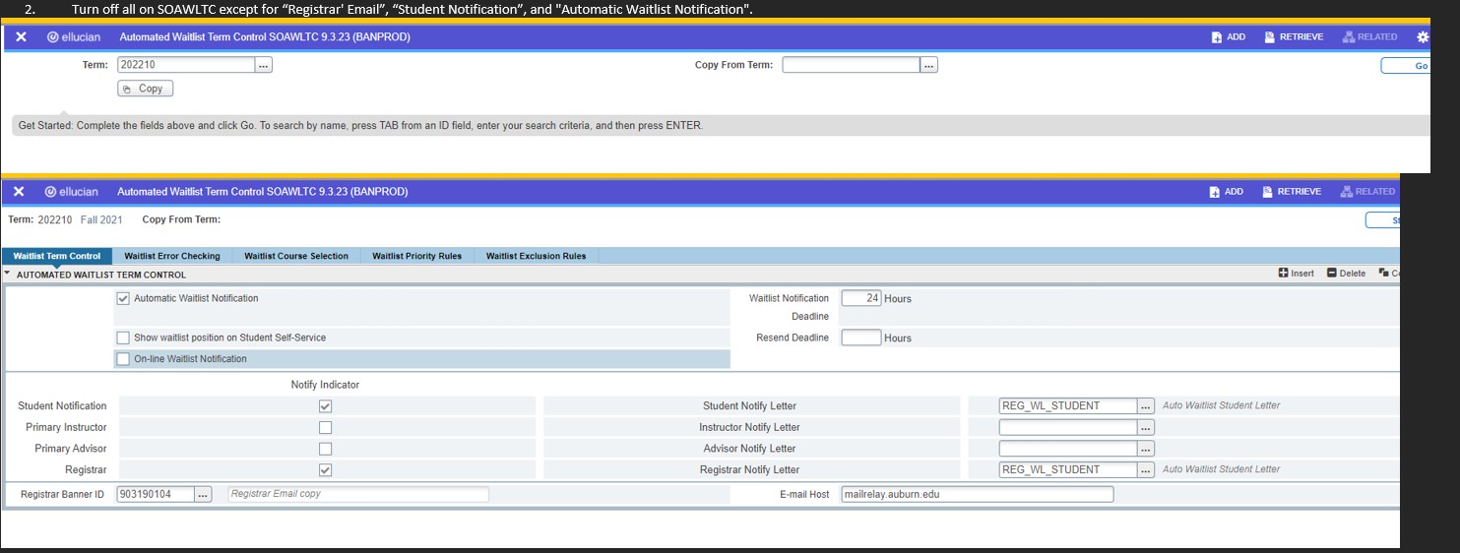Check the Primary Instructor notify indicator
The image size is (1460, 553).
pyautogui.click(x=326, y=428)
